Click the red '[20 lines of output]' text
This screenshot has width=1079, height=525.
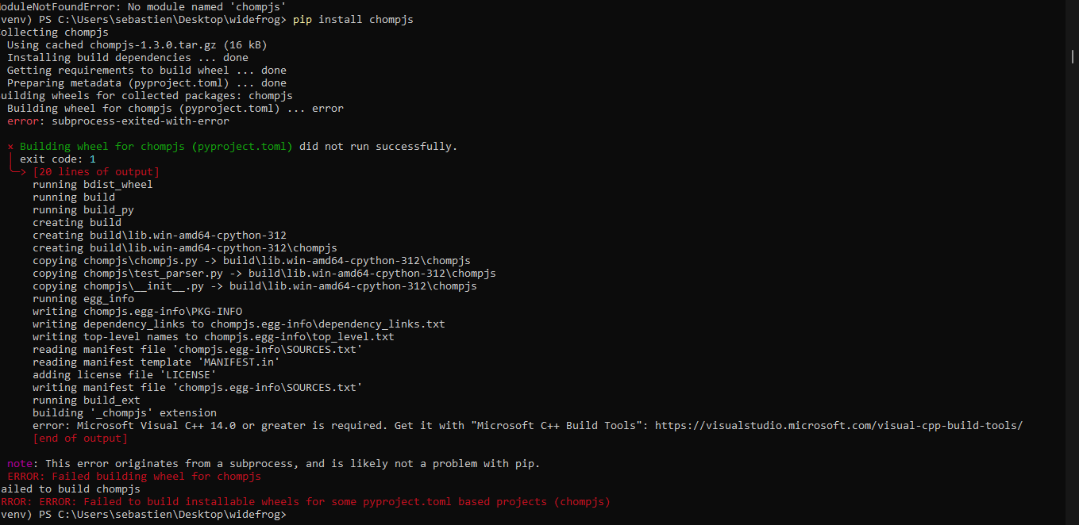coord(96,172)
